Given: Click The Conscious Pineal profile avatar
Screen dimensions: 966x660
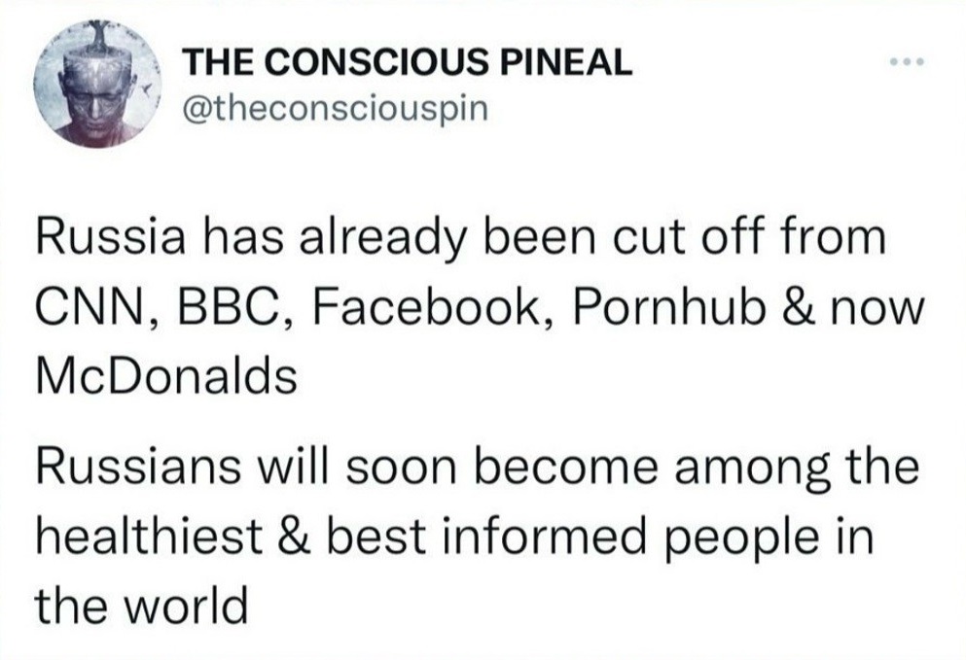Looking at the screenshot, I should click(x=97, y=85).
